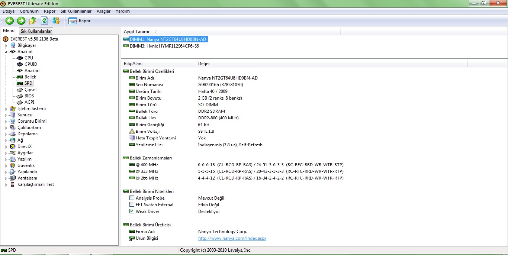Open the Araçlar menu
The image size is (508, 255).
point(104,11)
